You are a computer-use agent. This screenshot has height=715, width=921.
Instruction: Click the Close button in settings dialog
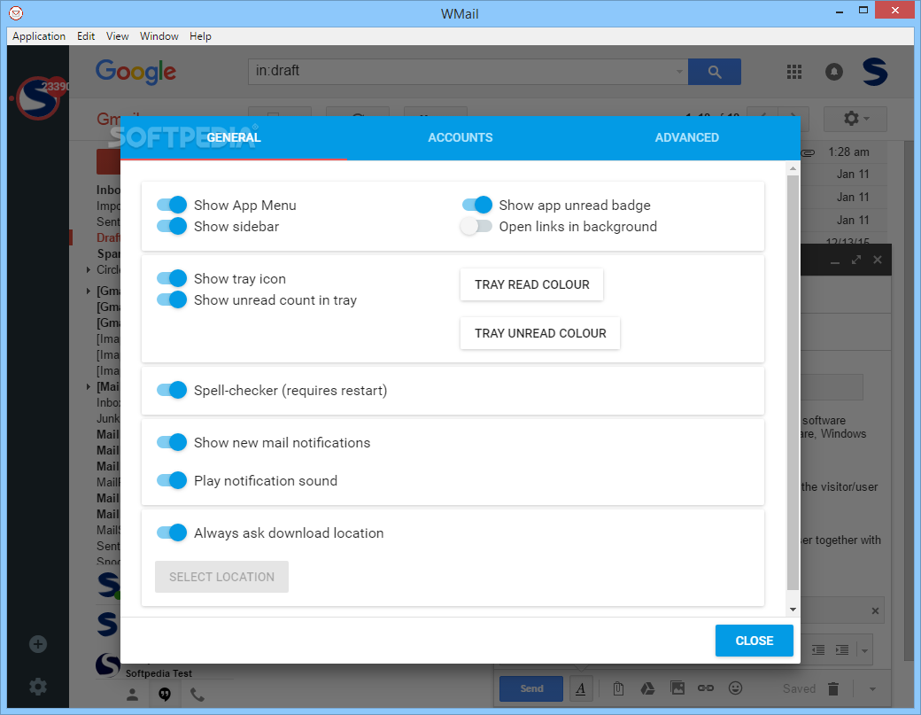pos(755,641)
